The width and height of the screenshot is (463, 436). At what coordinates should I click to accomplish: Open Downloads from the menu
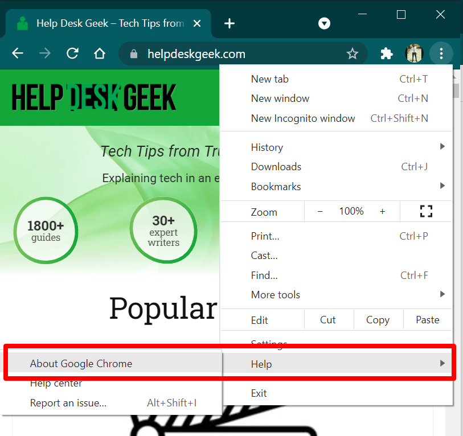276,167
